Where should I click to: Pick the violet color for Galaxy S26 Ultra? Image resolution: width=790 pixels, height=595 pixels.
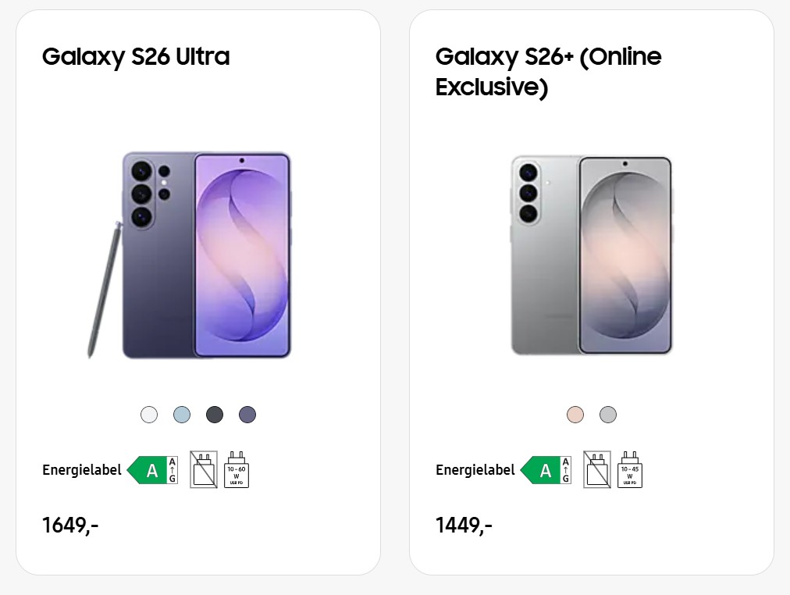247,415
